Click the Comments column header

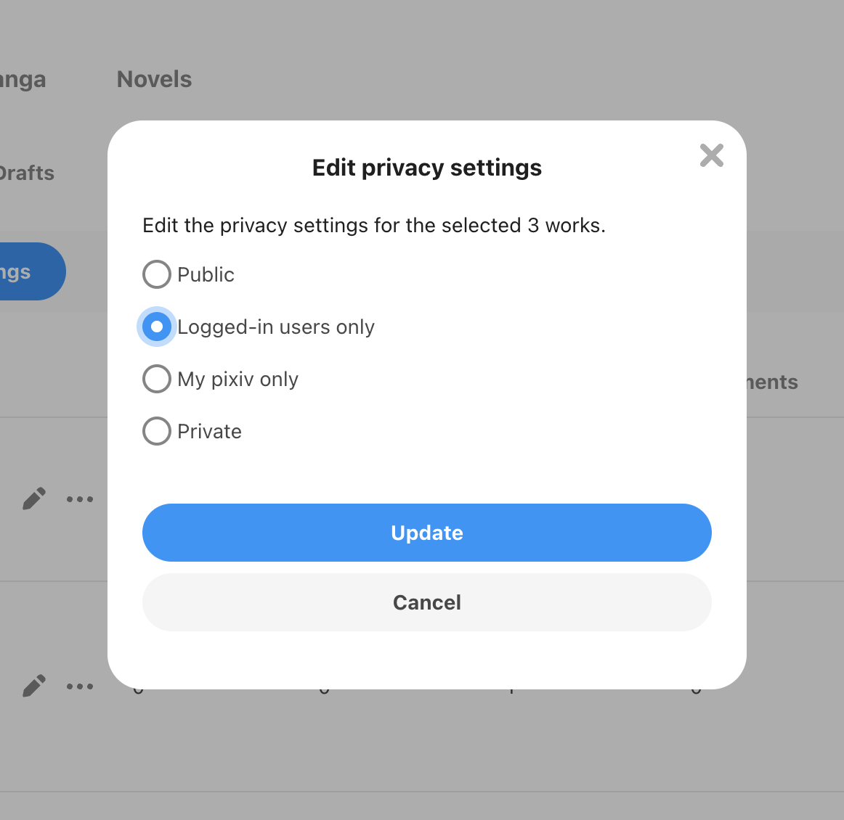click(x=772, y=382)
